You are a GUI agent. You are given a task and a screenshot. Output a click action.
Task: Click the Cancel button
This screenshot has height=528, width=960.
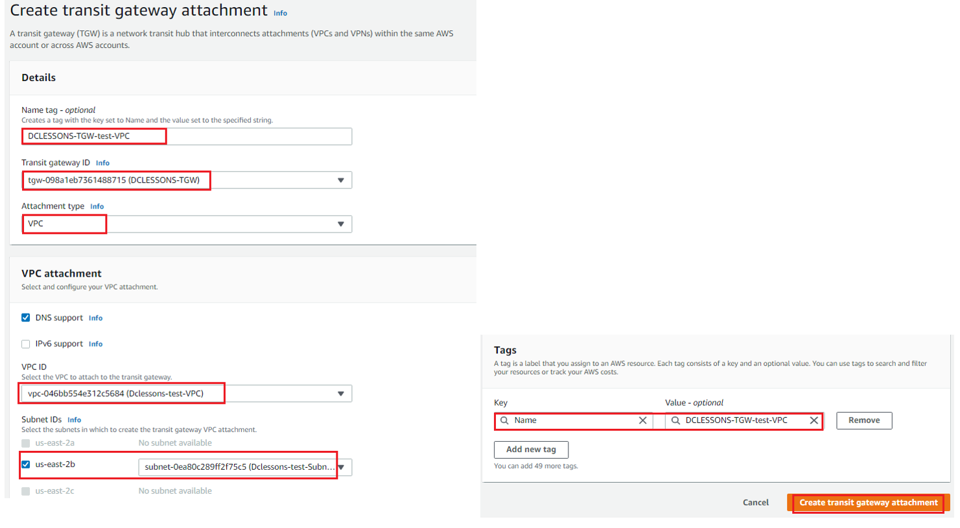point(756,503)
